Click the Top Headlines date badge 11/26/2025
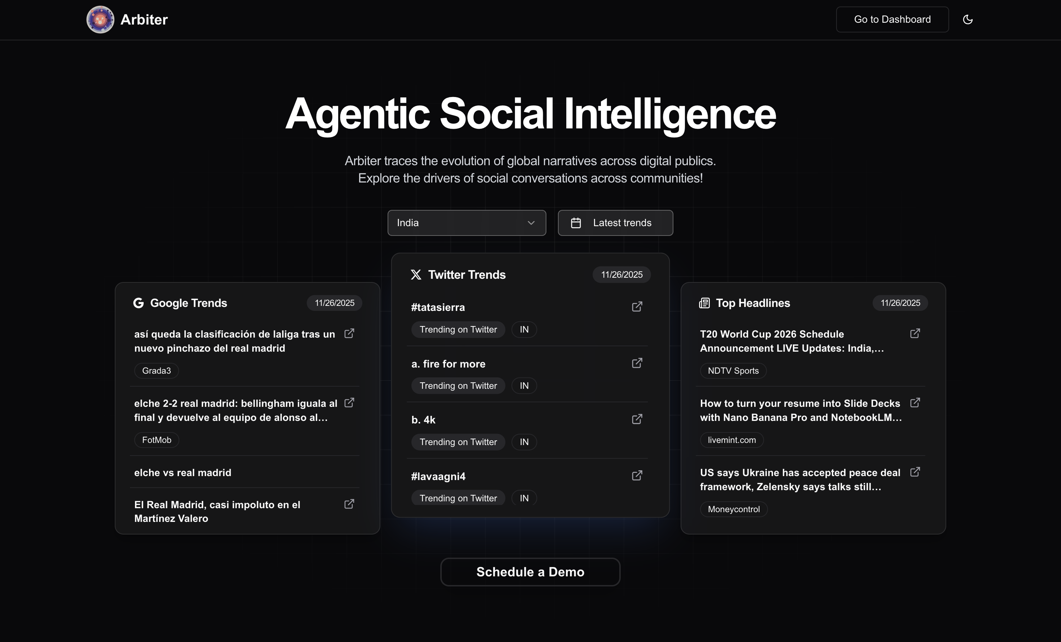Viewport: 1061px width, 642px height. (x=900, y=303)
